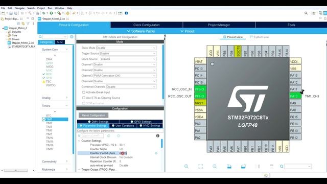Screen dimensions: 327x184
Task: Click the Project Explorer horizontal scrollbar
Action: tap(16, 170)
